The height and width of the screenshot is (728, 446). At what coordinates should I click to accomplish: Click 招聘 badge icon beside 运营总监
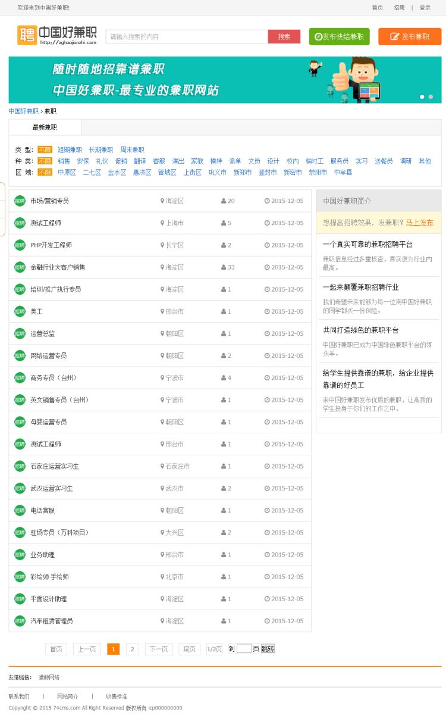(x=20, y=333)
